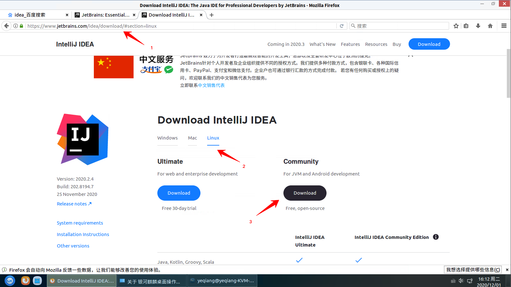Viewport: 511px width, 287px height.
Task: Go to homepage via the home icon
Action: (490, 26)
